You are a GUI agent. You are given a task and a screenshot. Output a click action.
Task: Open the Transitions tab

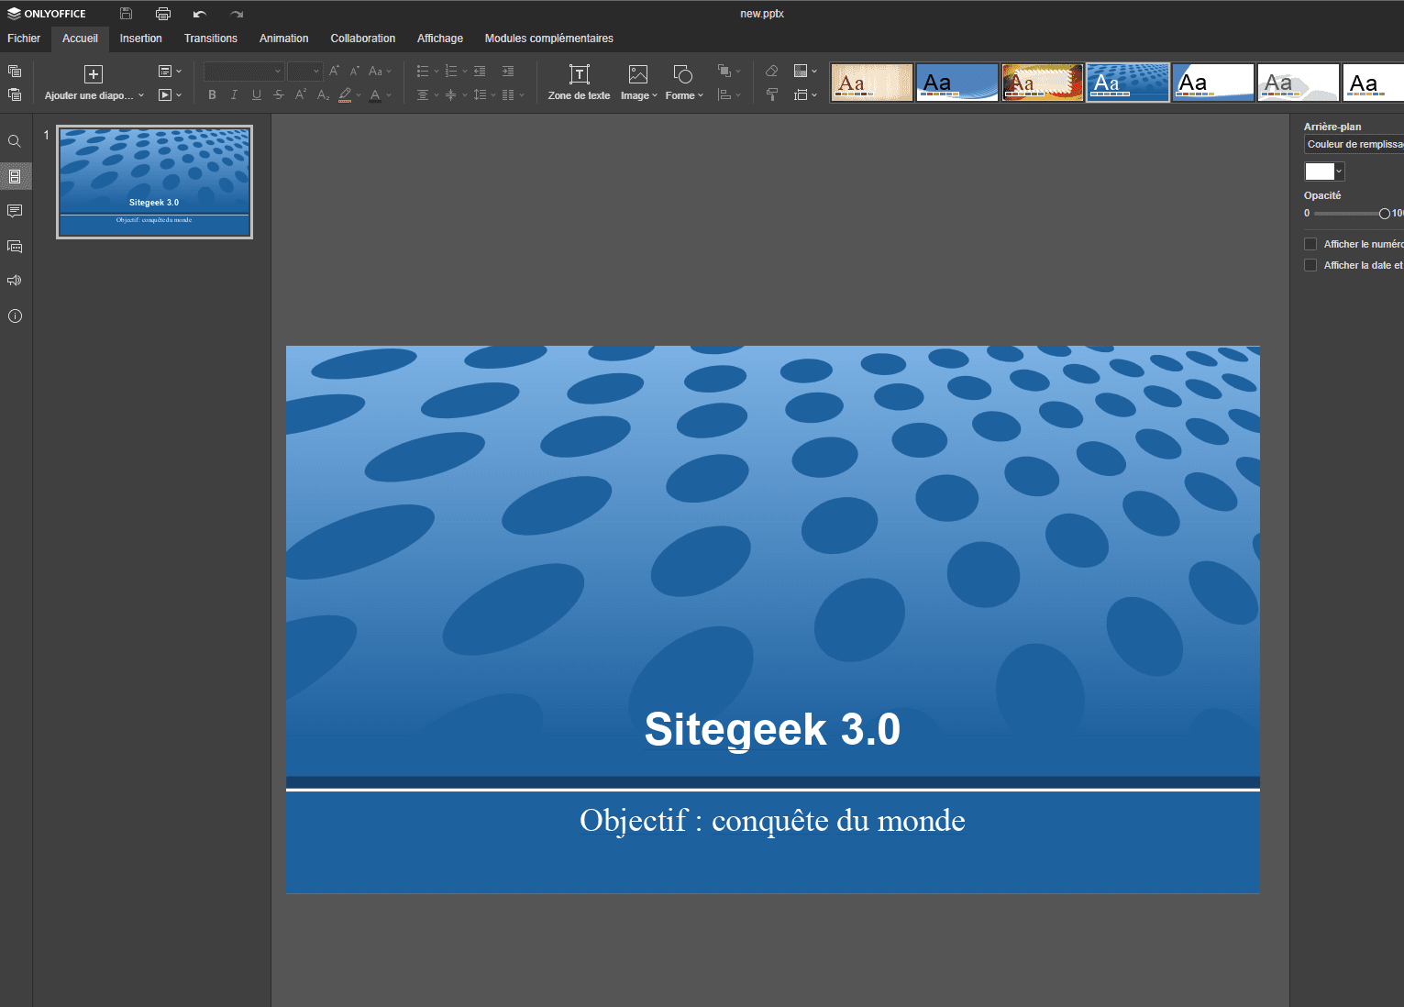pos(210,39)
